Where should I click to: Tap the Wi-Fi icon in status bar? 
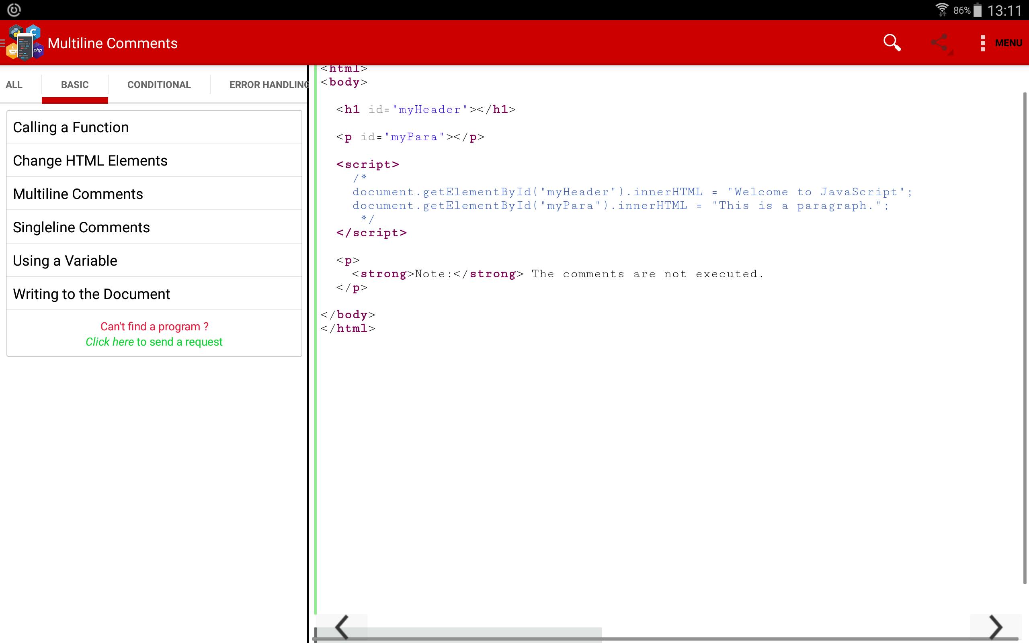pos(942,9)
